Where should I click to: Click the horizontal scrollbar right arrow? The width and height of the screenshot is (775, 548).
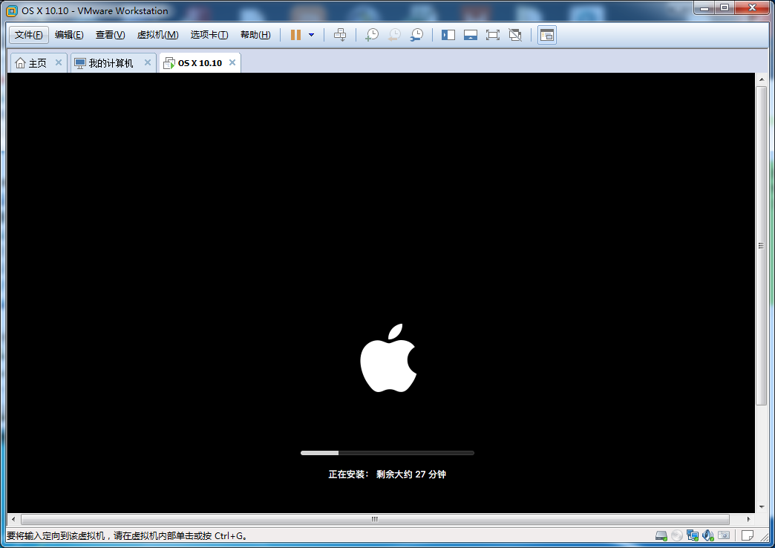(748, 519)
